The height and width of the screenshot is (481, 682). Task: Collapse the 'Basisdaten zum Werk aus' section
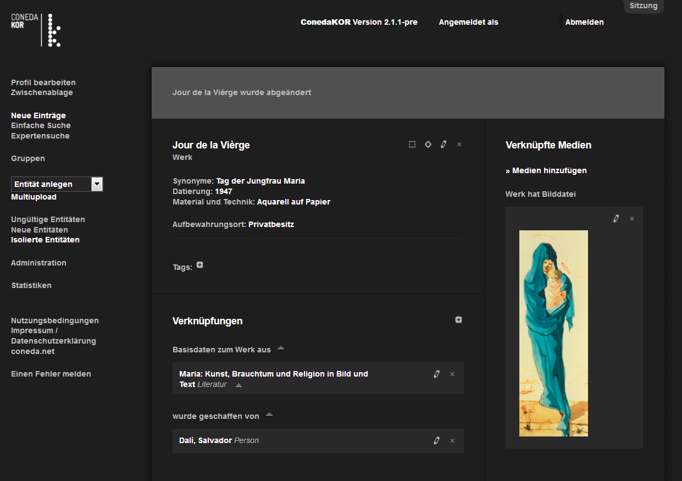click(281, 348)
